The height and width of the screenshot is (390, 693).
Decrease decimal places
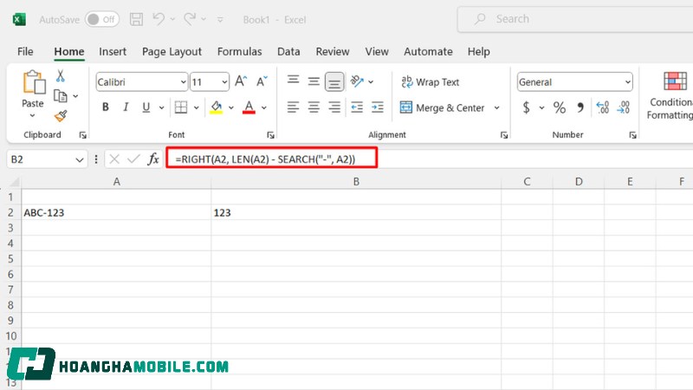[623, 107]
